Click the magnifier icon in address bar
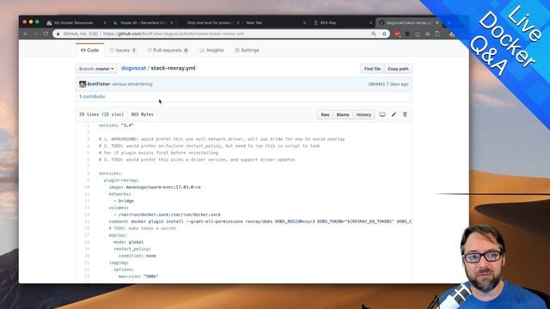550x309 pixels. pos(374,33)
